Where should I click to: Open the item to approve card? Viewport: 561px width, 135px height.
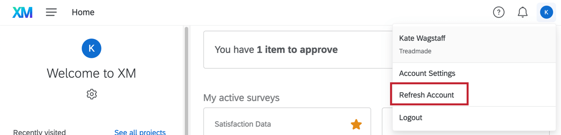coord(276,50)
